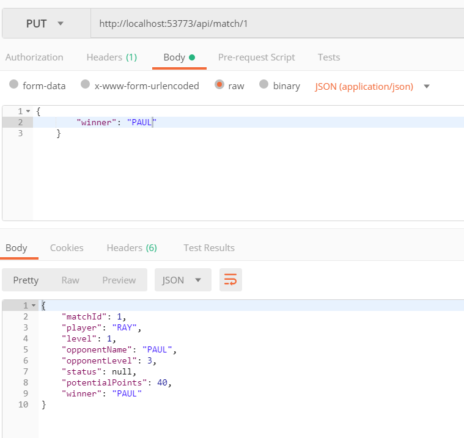The height and width of the screenshot is (438, 464).
Task: Collapse response line 1 fold arrow
Action: (34, 305)
